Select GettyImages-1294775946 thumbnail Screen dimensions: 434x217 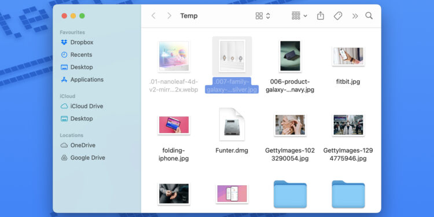(348, 125)
